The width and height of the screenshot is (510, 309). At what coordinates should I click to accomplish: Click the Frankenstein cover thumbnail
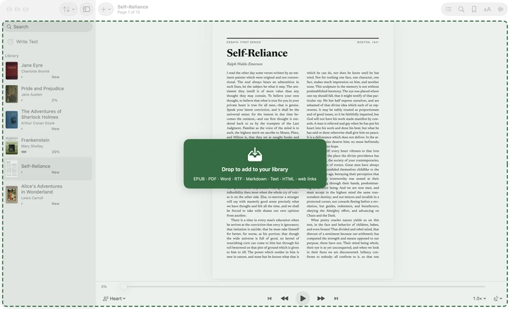click(12, 145)
